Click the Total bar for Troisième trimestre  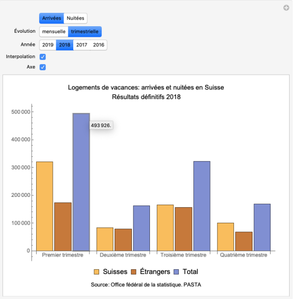point(202,206)
